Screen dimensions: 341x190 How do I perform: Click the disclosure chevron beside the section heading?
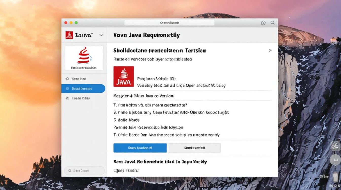(x=270, y=50)
